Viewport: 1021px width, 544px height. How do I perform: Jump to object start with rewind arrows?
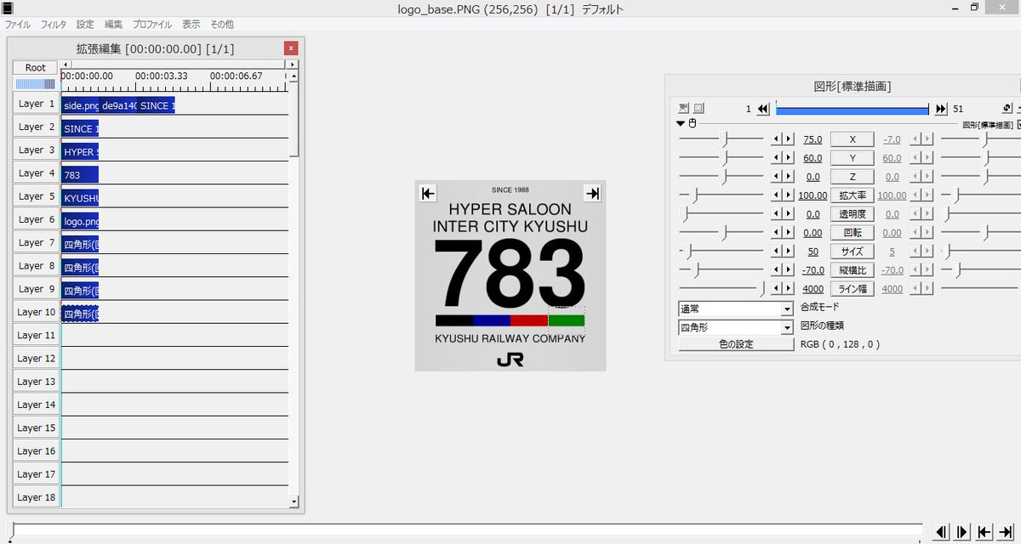click(763, 109)
